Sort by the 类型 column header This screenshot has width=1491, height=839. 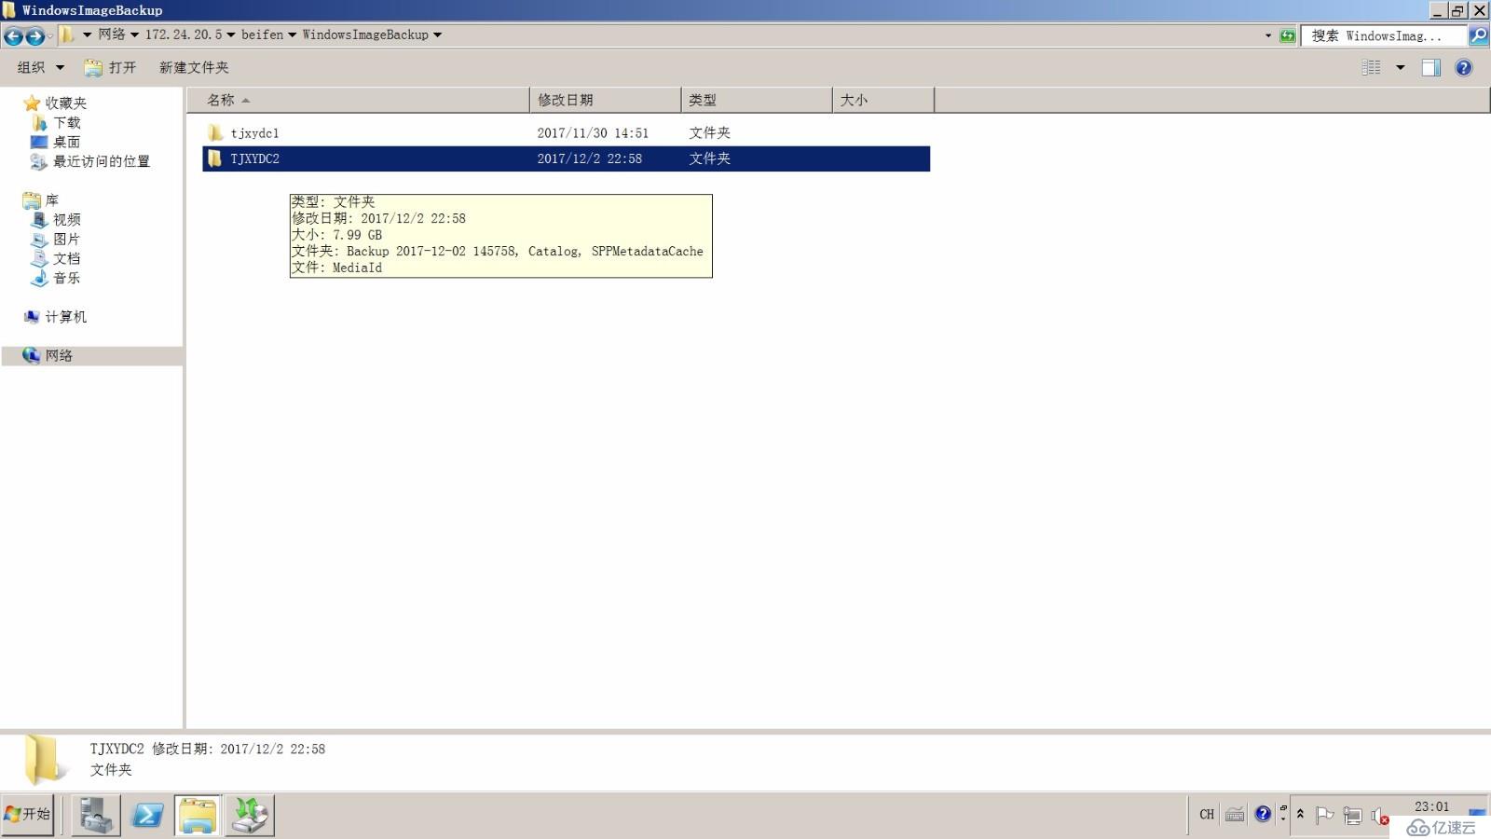(x=756, y=100)
